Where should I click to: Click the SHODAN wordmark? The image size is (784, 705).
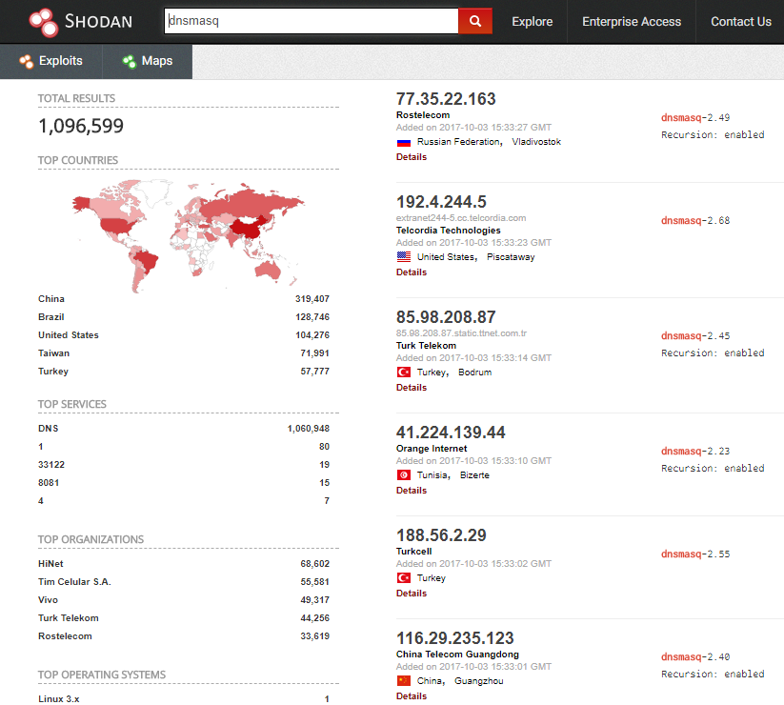98,22
